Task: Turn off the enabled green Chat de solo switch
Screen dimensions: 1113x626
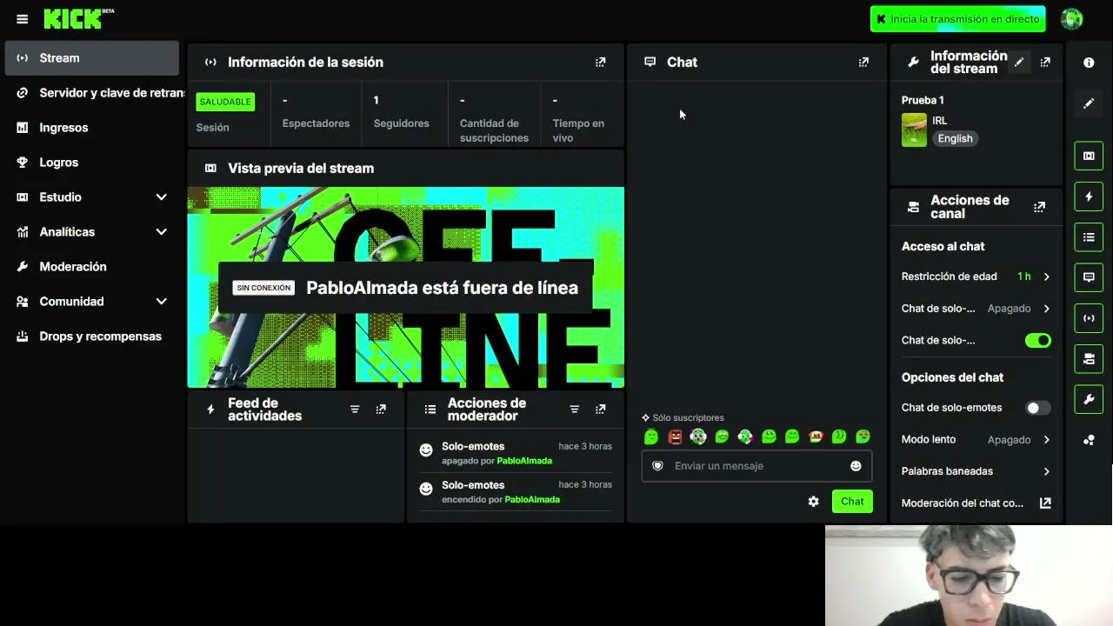Action: click(1037, 341)
